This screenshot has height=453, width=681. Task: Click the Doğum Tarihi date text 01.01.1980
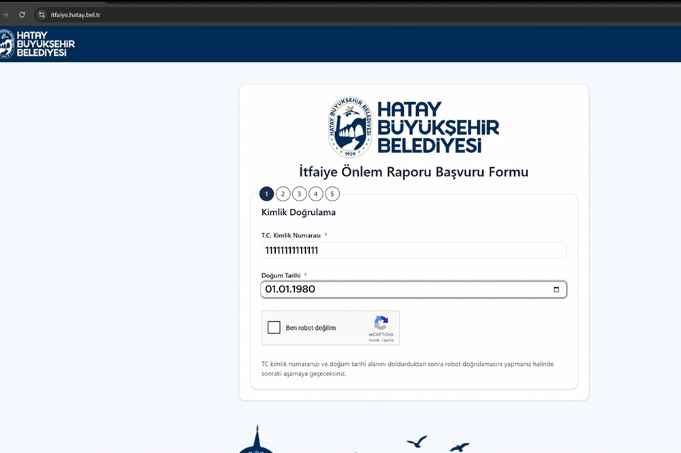point(290,290)
